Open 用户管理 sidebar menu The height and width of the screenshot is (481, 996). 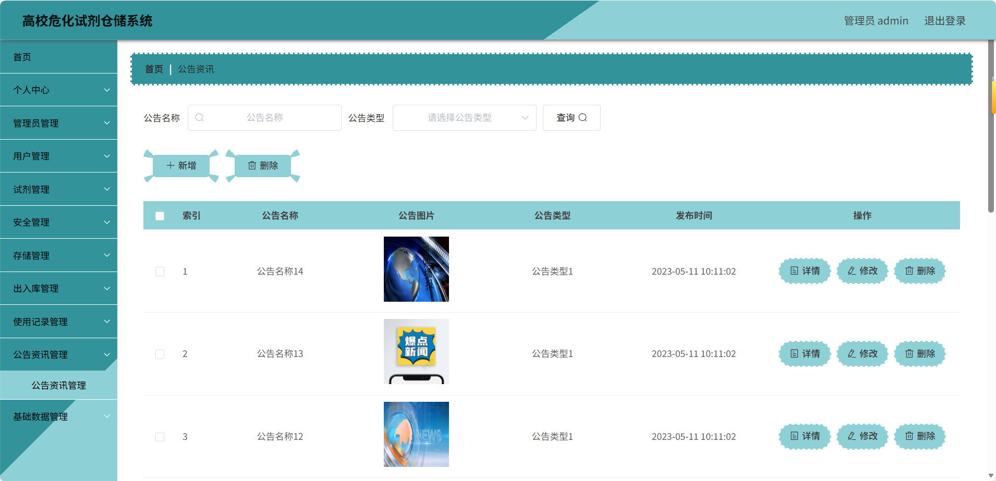click(58, 156)
